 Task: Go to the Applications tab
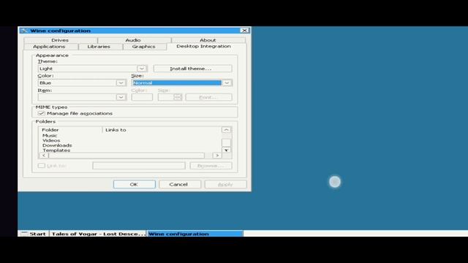[49, 47]
